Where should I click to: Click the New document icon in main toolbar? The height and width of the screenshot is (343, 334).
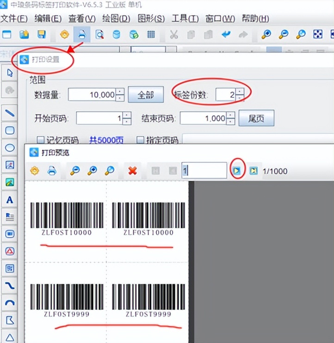[x=7, y=34]
